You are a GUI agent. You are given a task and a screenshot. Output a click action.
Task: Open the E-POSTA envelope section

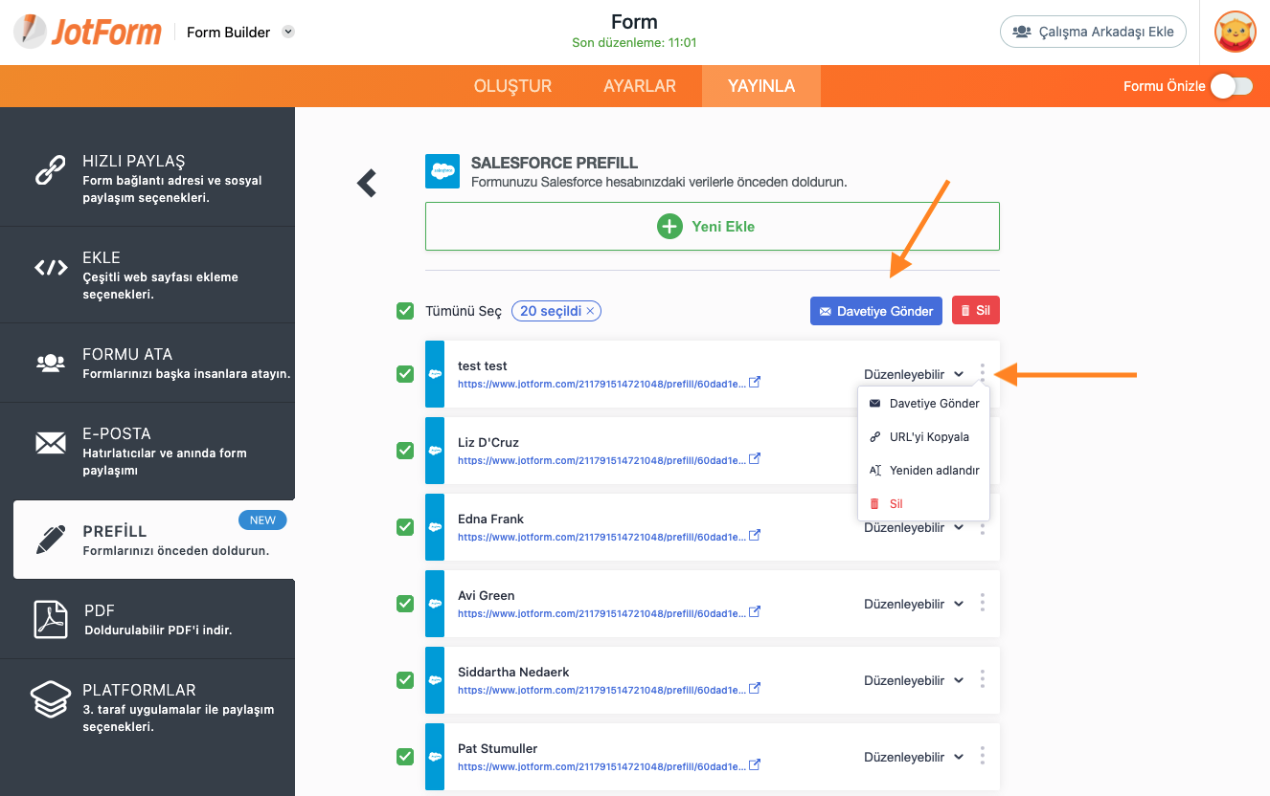(x=147, y=451)
